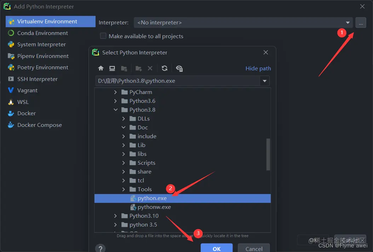The image size is (373, 252).
Task: Click the pythonw.exe file icon
Action: 133,207
